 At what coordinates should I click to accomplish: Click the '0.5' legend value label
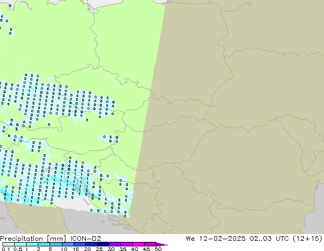17,249
